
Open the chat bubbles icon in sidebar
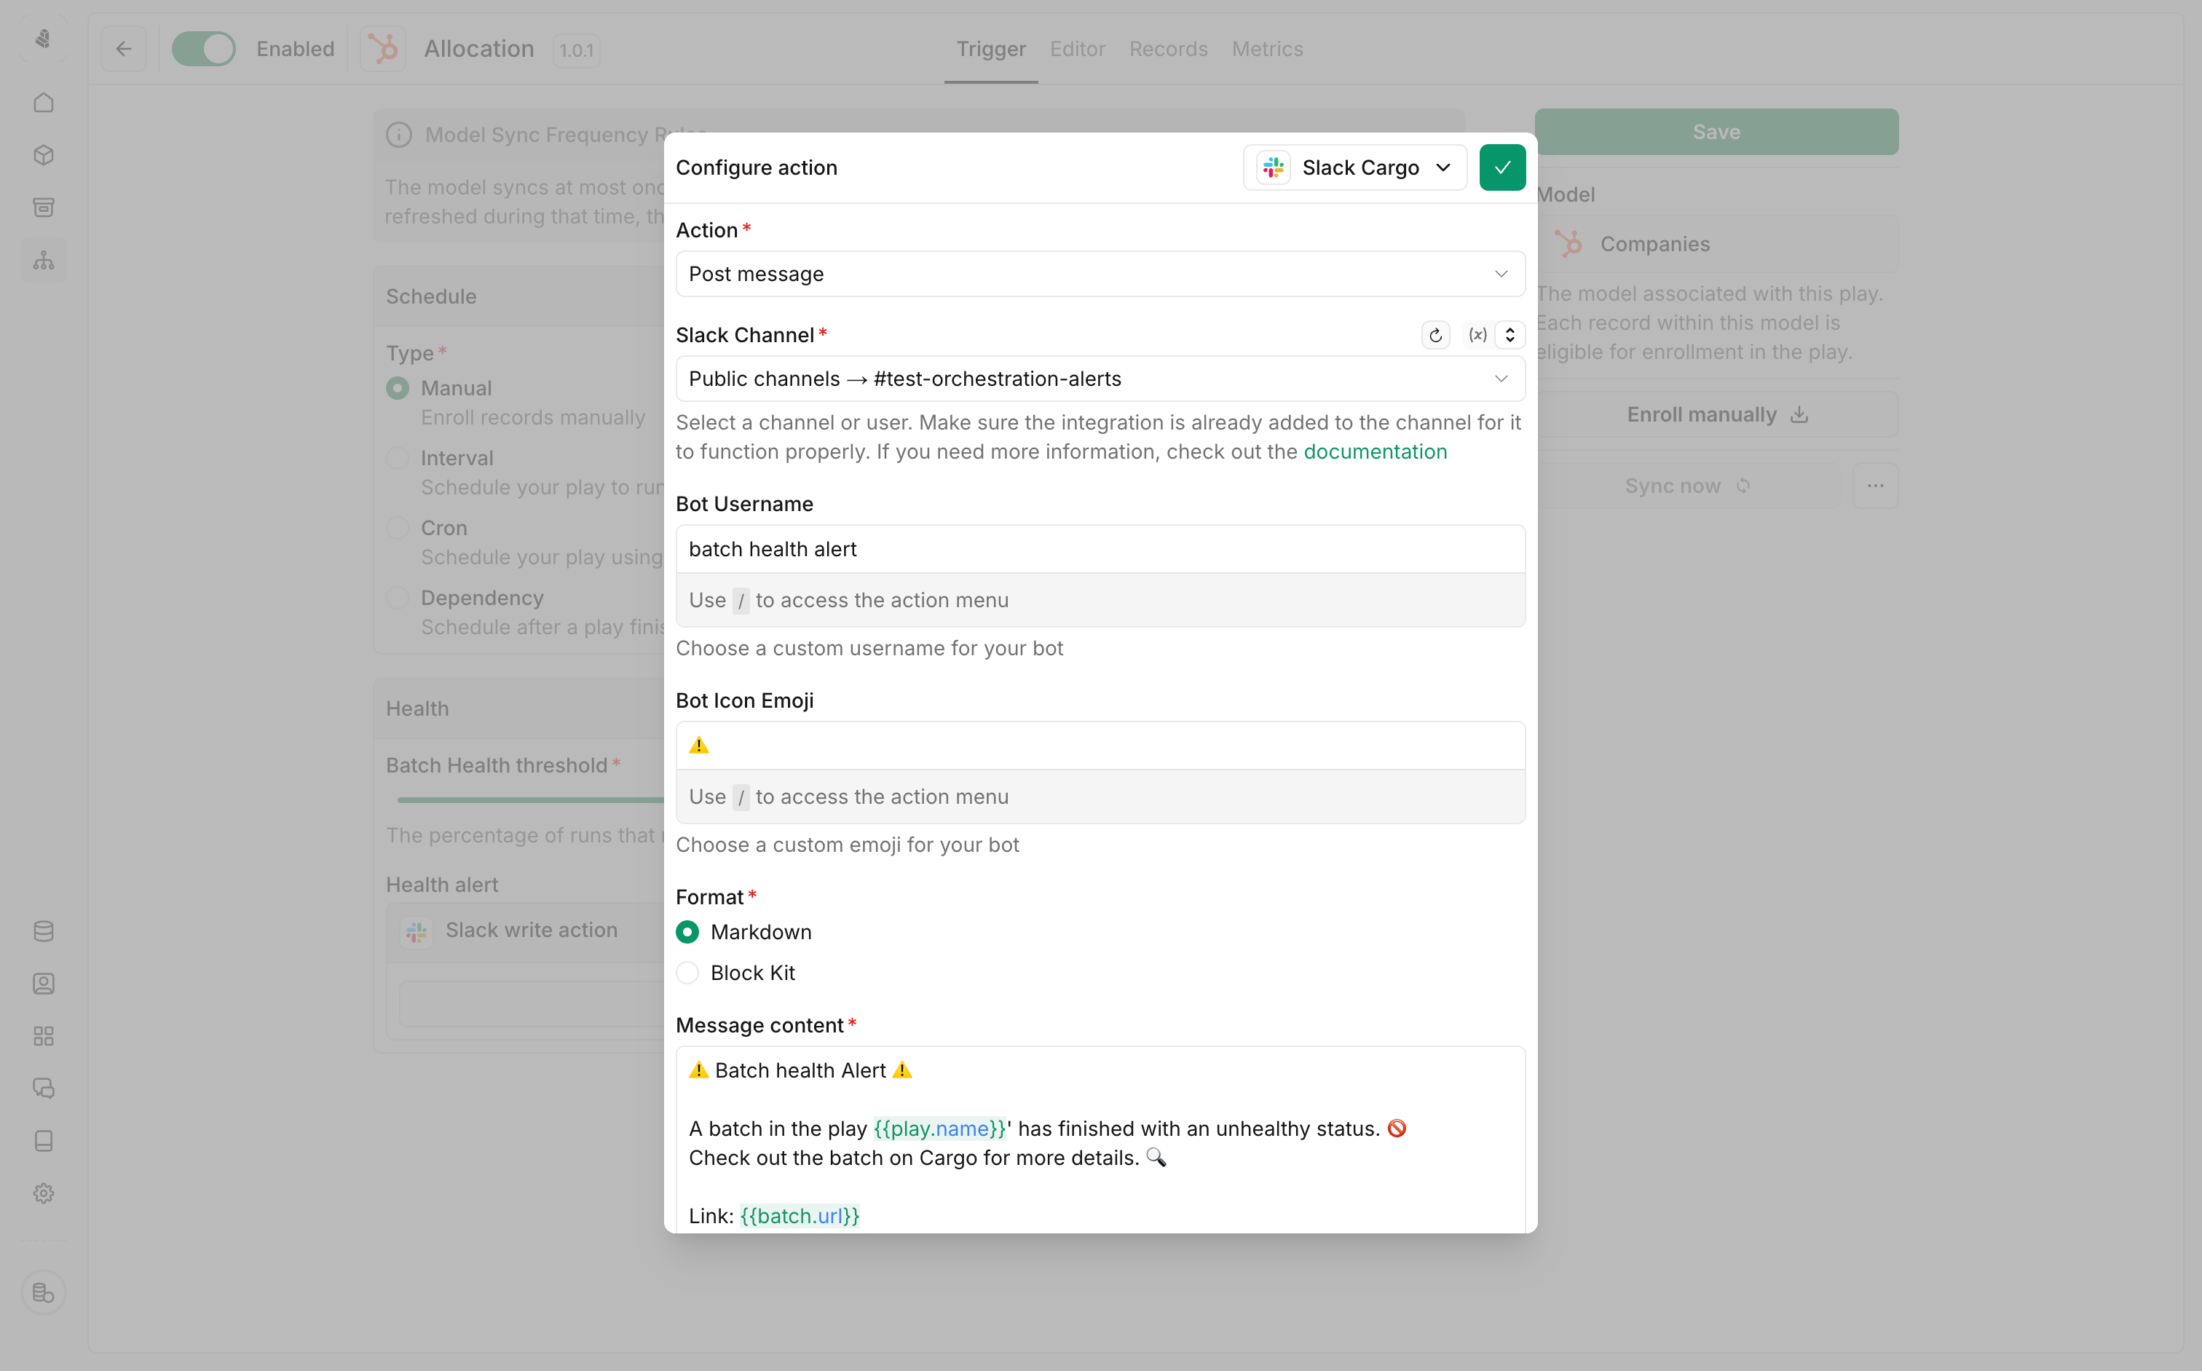pyautogui.click(x=44, y=1088)
